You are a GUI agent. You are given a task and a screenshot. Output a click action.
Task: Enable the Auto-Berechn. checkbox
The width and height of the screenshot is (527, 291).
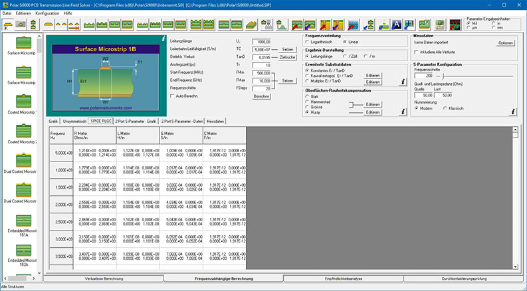click(173, 96)
